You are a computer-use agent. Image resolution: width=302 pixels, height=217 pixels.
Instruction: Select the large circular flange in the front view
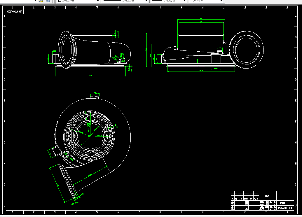pyautogui.click(x=247, y=50)
